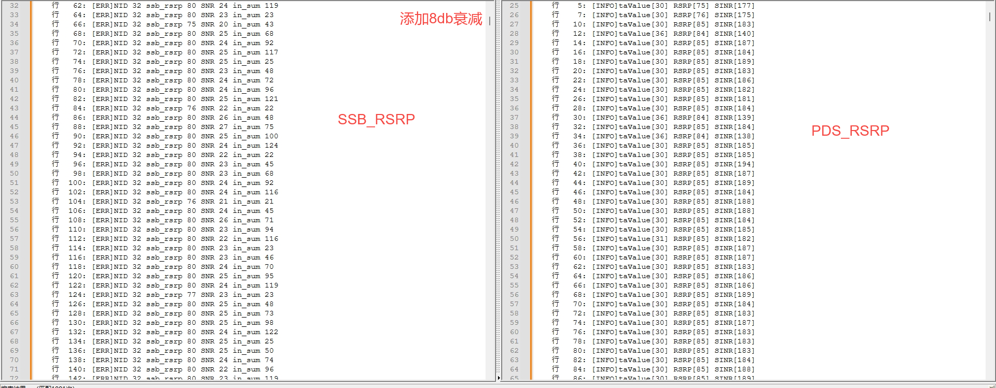Click line number 44 in right gutter
Viewport: 996px width, 388px height.
click(514, 183)
